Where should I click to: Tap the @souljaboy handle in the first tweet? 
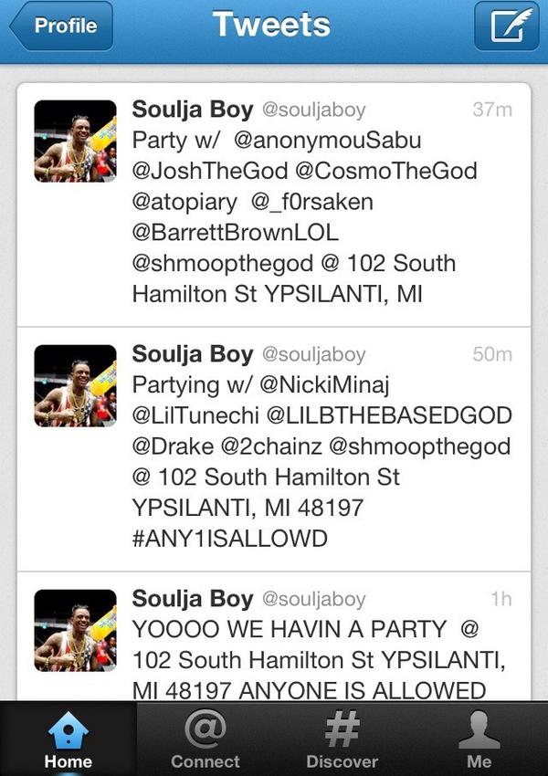[x=313, y=110]
